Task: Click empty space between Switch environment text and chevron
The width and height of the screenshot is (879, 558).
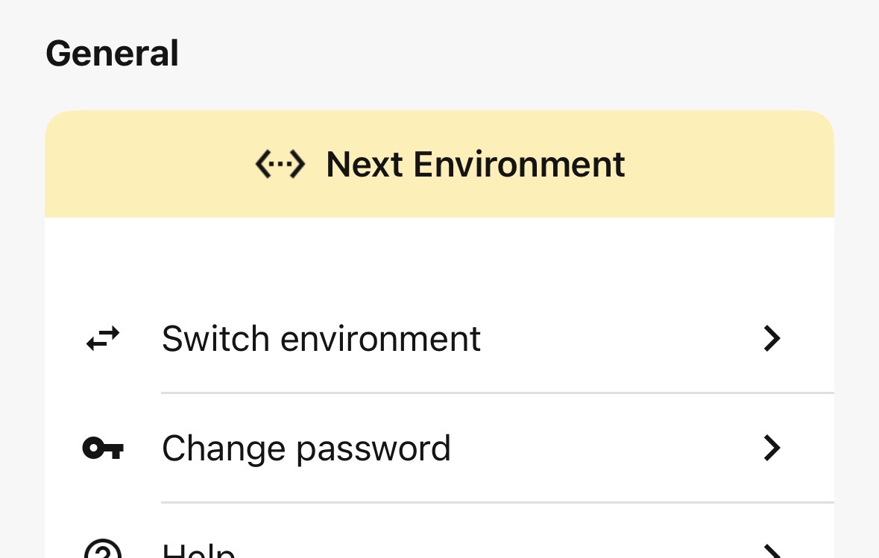Action: [x=619, y=339]
